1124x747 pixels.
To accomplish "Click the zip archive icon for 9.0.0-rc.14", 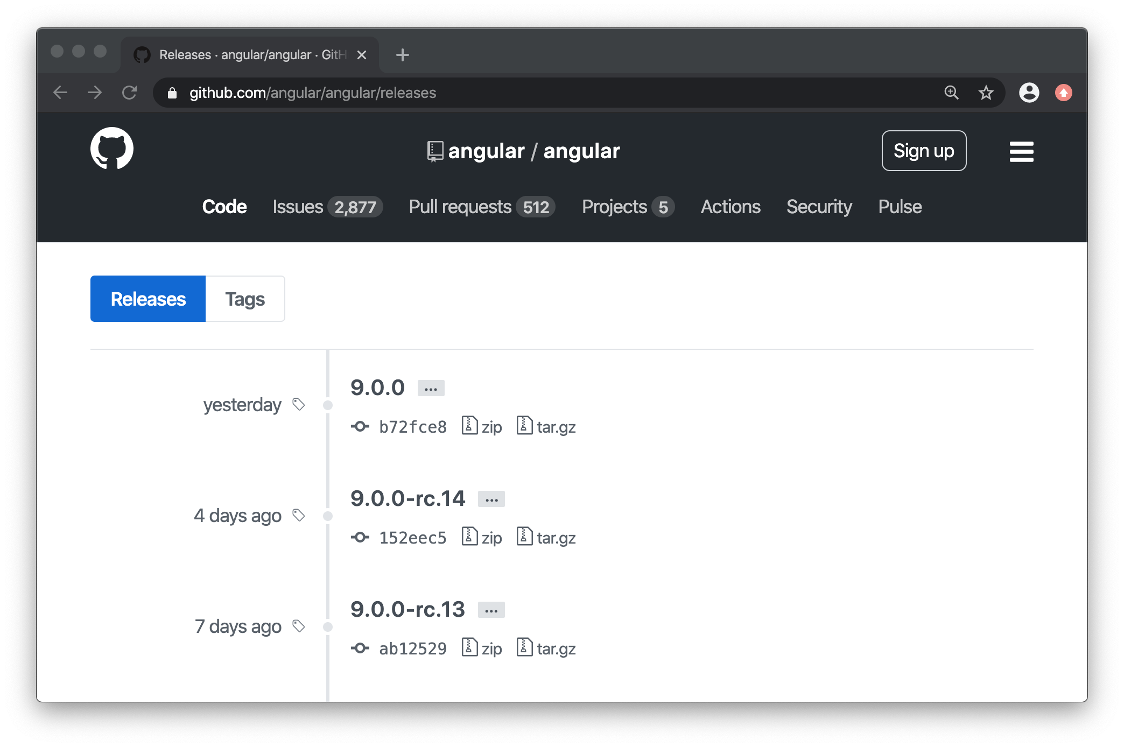I will tap(469, 537).
